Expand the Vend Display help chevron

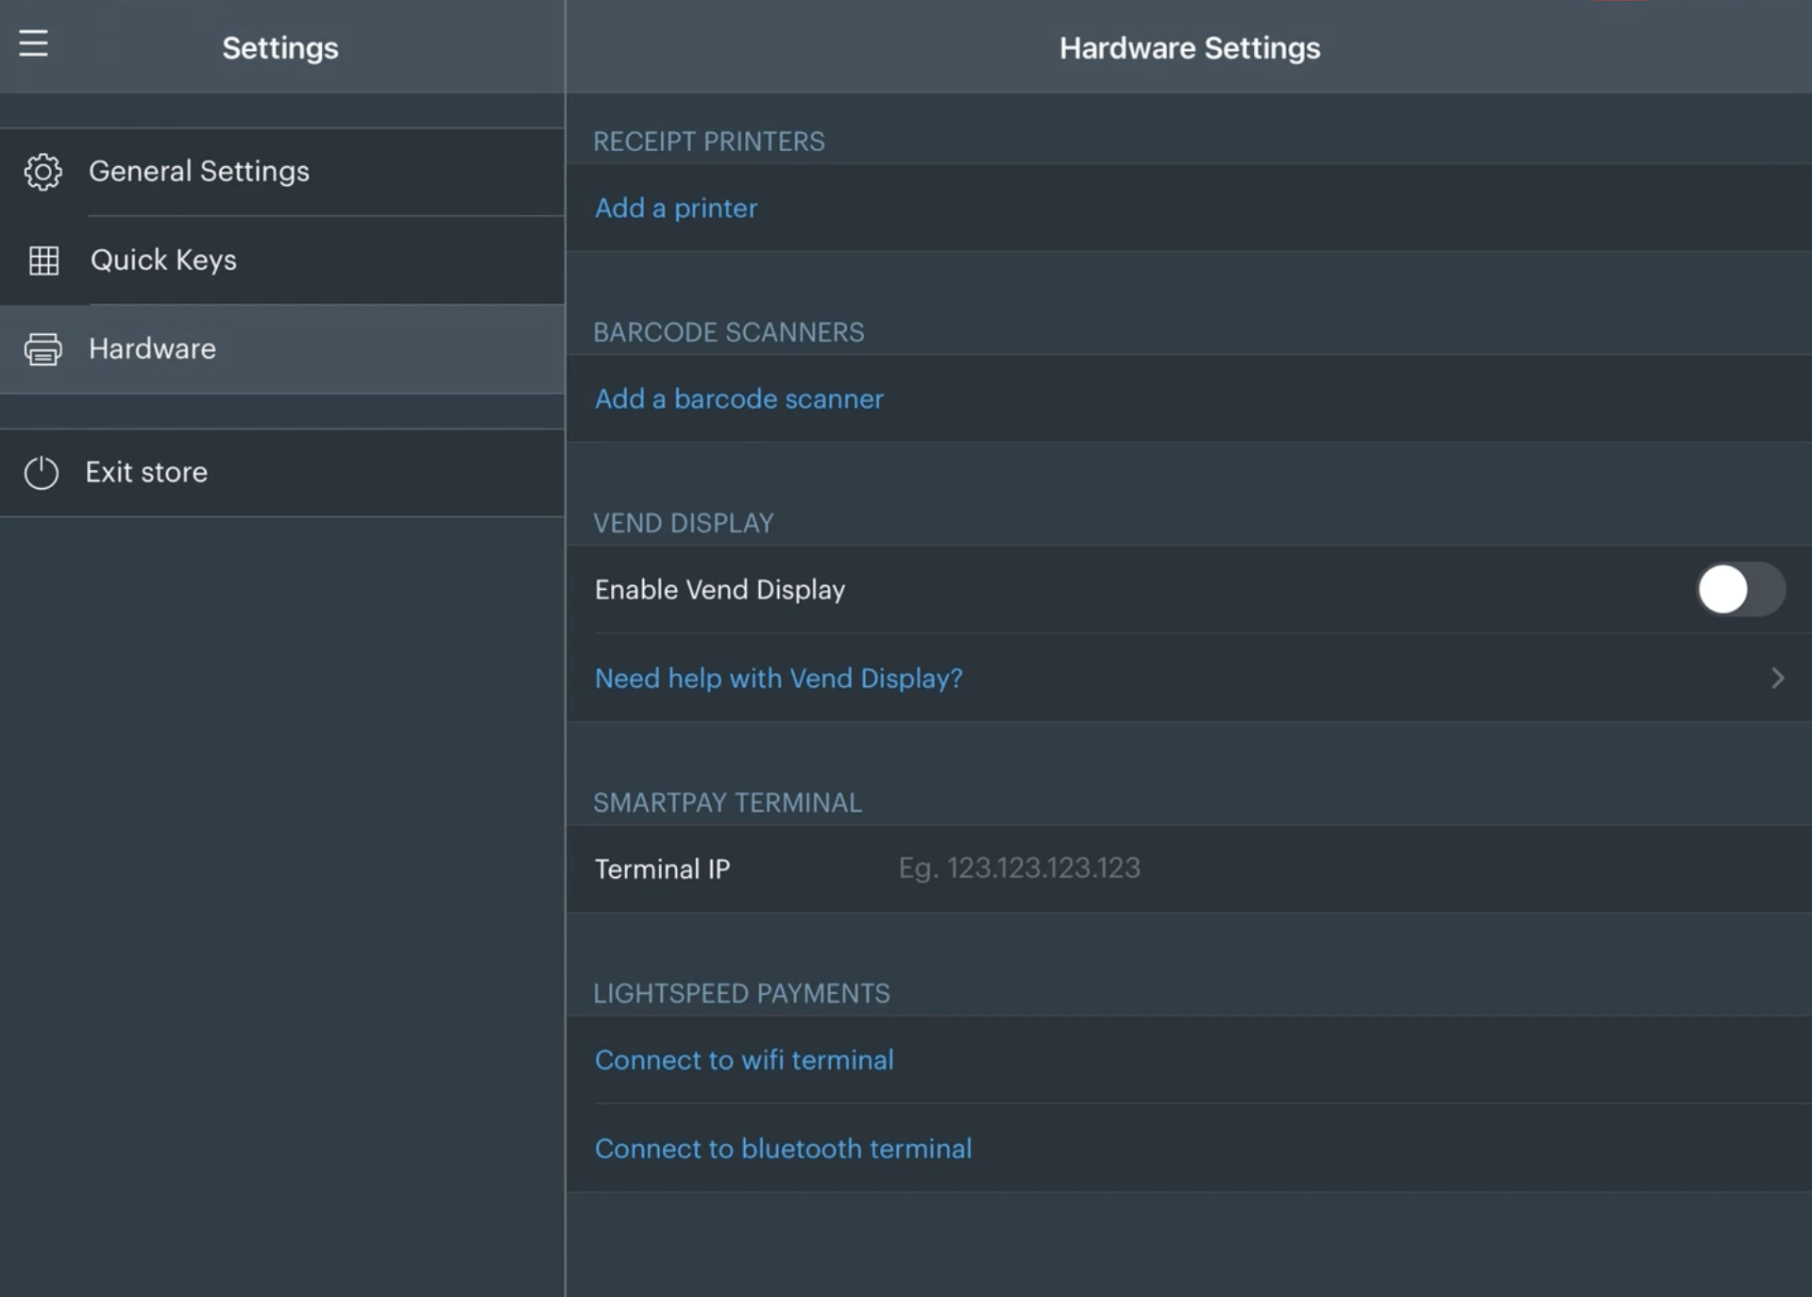[1777, 678]
